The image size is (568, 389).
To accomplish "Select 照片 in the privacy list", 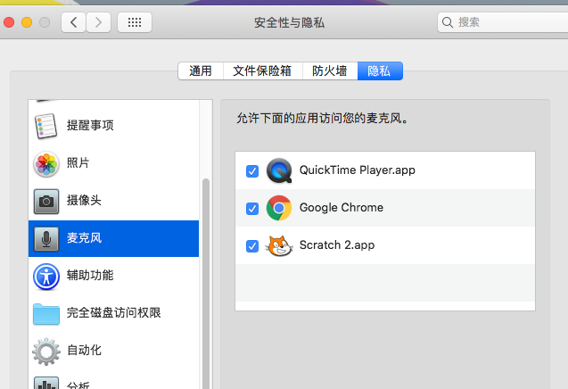I will coord(114,164).
